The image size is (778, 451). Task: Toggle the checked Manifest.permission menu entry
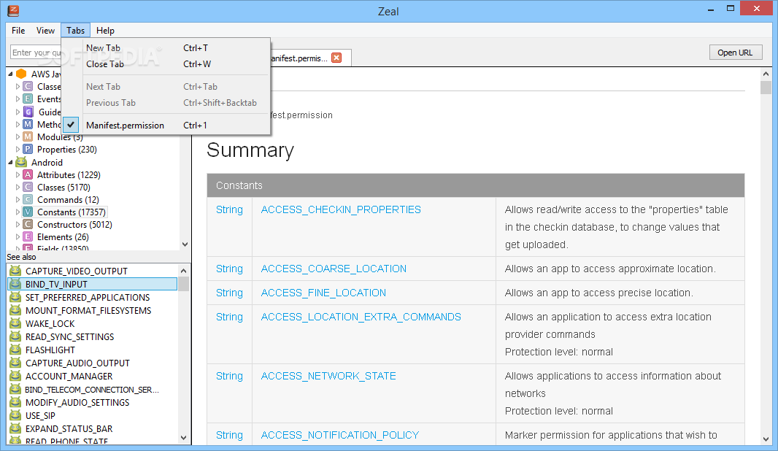tap(166, 125)
